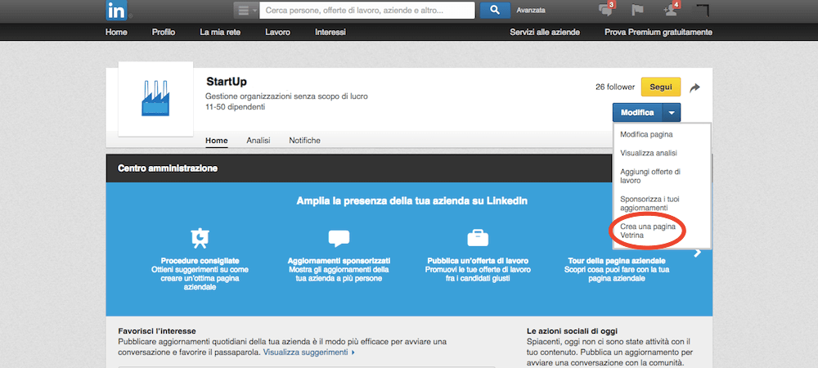Click the yellow Segui button
The width and height of the screenshot is (818, 368).
click(660, 87)
